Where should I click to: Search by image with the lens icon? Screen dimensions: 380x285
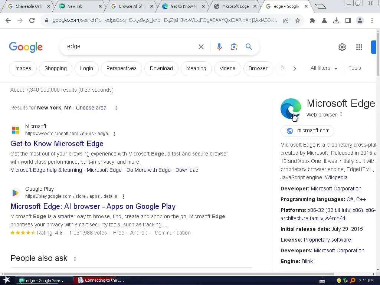[x=234, y=46]
